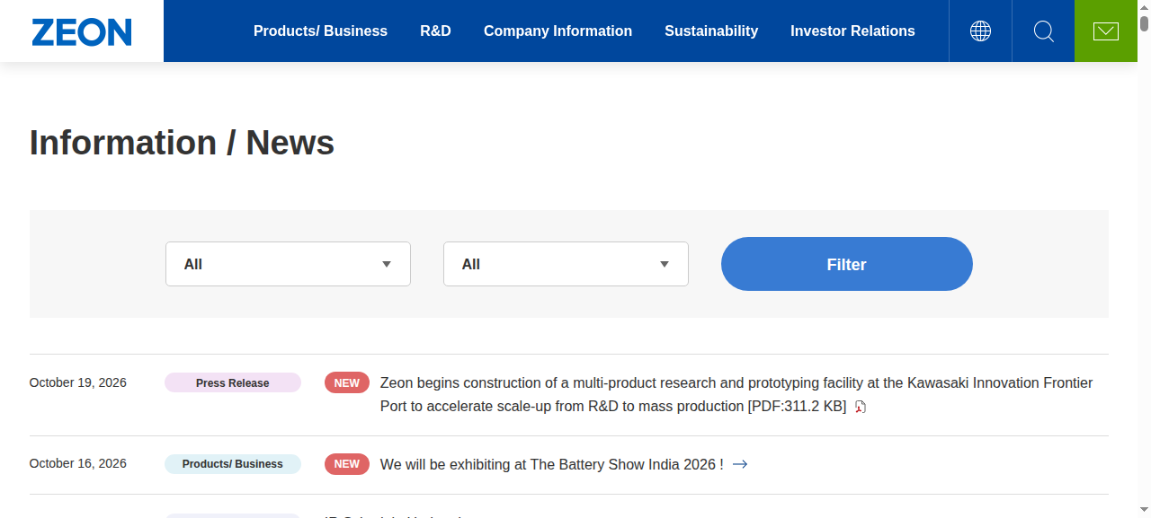The width and height of the screenshot is (1151, 518).
Task: Open the contact envelope icon
Action: [x=1106, y=31]
